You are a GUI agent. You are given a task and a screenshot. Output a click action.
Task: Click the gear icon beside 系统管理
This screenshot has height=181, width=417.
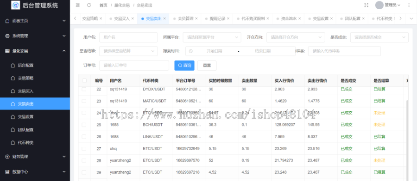(x=7, y=36)
